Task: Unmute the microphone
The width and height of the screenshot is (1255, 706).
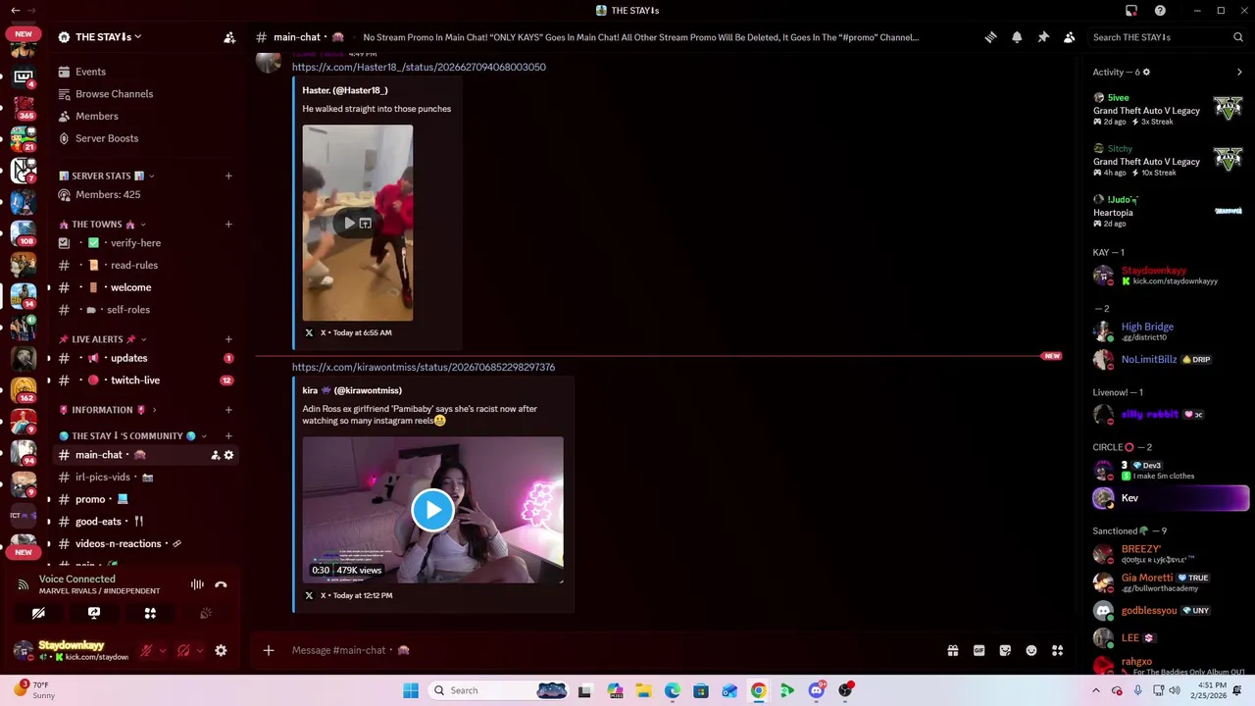Action: point(146,650)
